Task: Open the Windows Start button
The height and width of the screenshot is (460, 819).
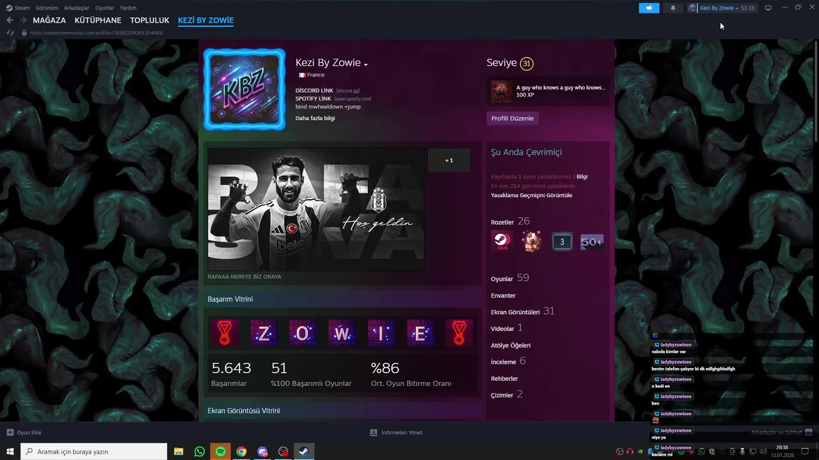Action: coord(10,452)
